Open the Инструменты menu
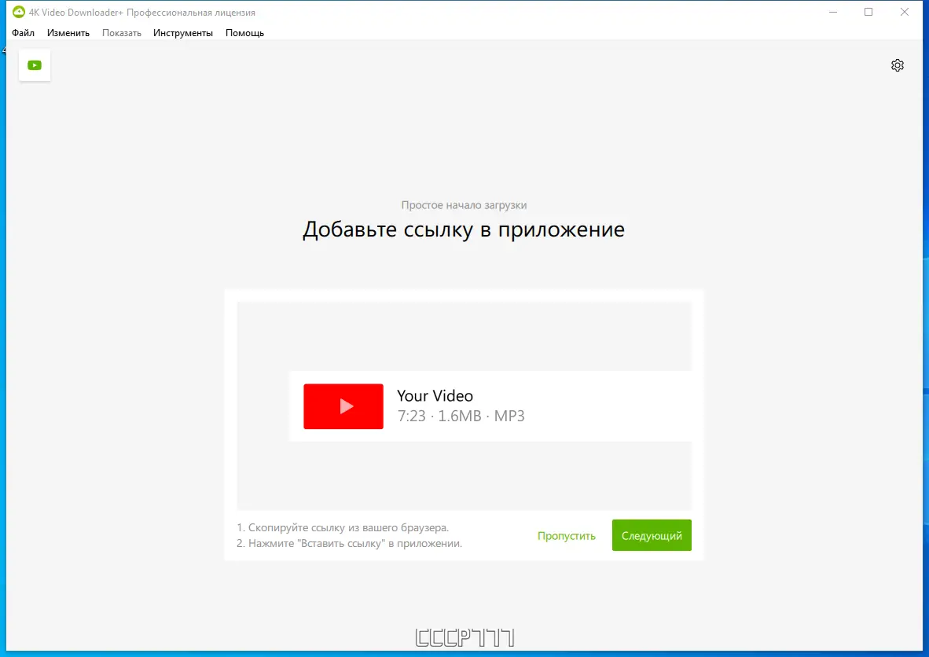Image resolution: width=929 pixels, height=657 pixels. 183,33
